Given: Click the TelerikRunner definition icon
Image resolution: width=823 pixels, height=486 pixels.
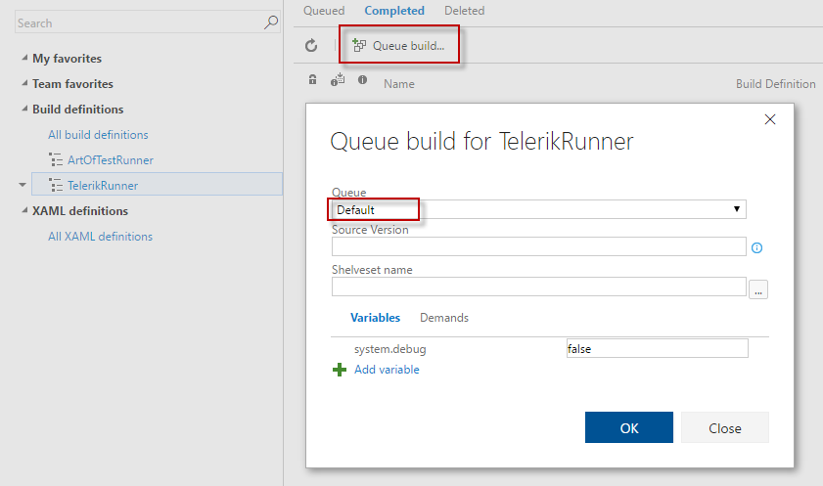Looking at the screenshot, I should (x=56, y=185).
